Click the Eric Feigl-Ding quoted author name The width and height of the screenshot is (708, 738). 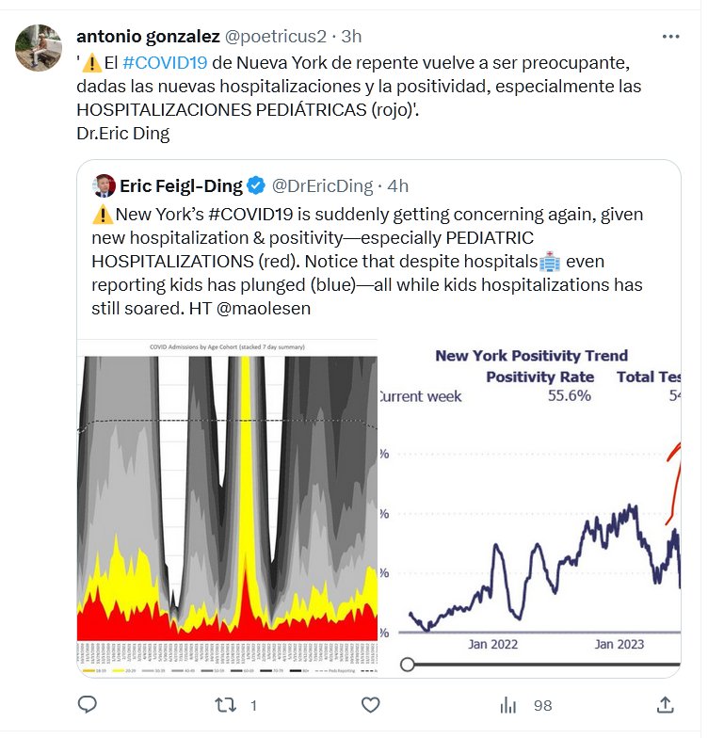pyautogui.click(x=181, y=185)
